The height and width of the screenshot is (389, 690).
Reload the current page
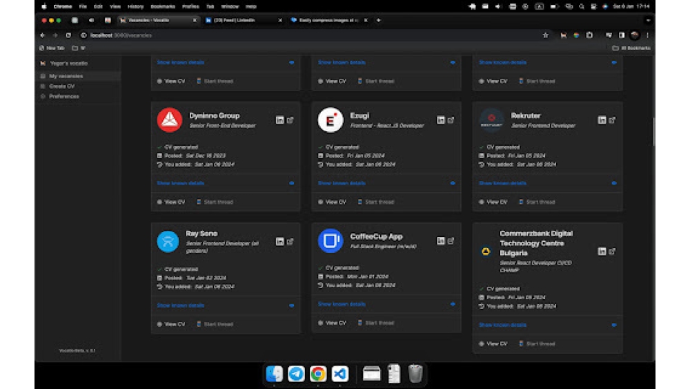pyautogui.click(x=68, y=35)
